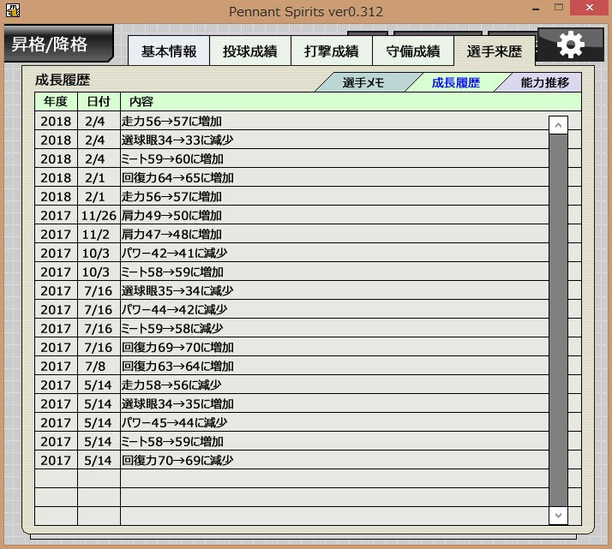The width and height of the screenshot is (612, 549).
Task: Select row 回復力63→64に増加
Action: click(x=291, y=366)
